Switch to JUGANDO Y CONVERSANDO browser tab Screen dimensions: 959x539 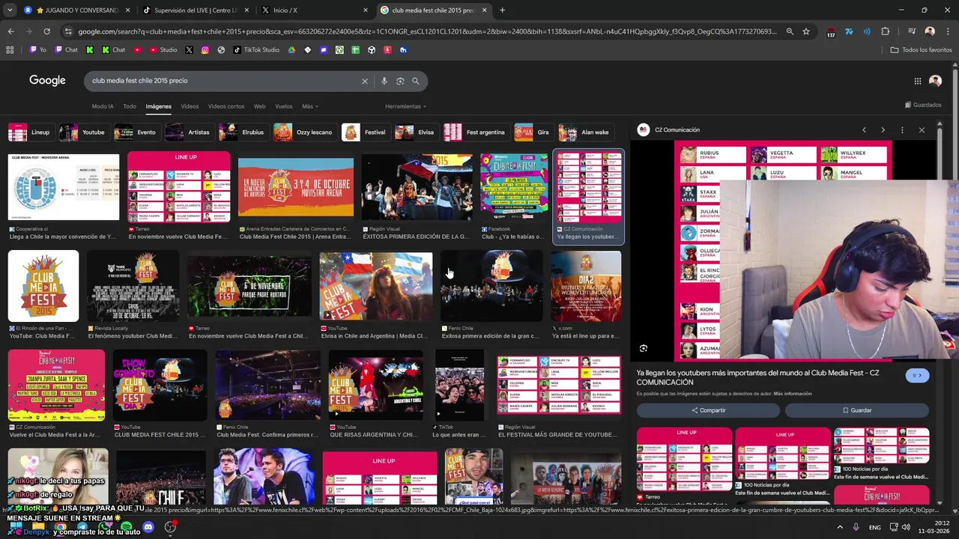(76, 10)
